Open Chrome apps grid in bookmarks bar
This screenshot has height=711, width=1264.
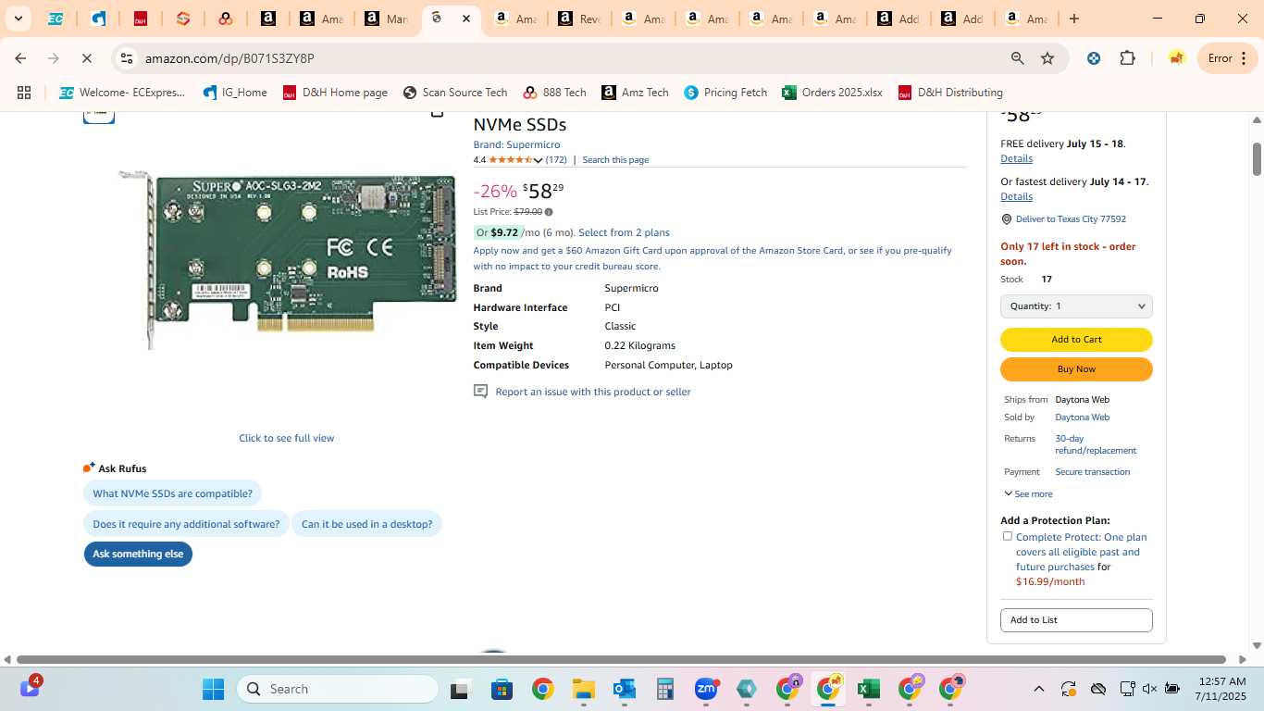(24, 93)
